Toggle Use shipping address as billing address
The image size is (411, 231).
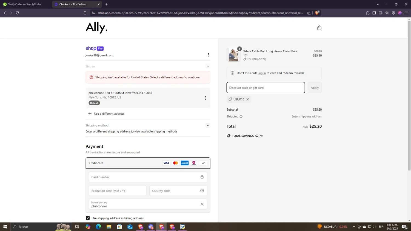[88, 218]
